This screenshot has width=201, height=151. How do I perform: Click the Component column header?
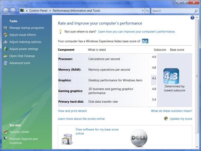pyautogui.click(x=66, y=50)
